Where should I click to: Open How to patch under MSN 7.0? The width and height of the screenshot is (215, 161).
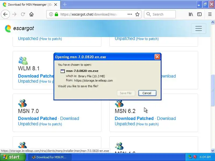51,124
